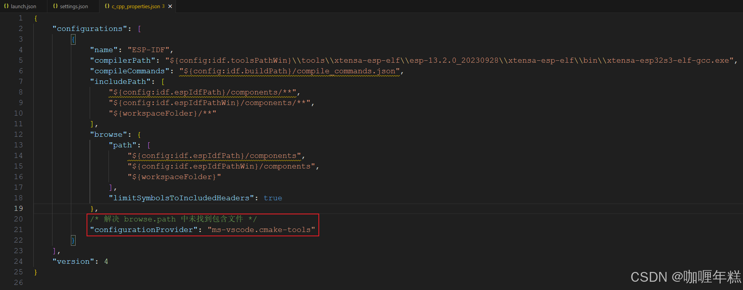743x290 pixels.
Task: Click the "${workspaceFolder}" string on line 16
Action: click(174, 177)
